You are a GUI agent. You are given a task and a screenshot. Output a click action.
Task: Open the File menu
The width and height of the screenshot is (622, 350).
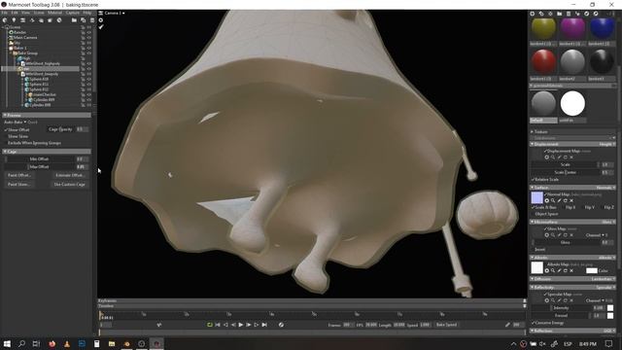4,13
